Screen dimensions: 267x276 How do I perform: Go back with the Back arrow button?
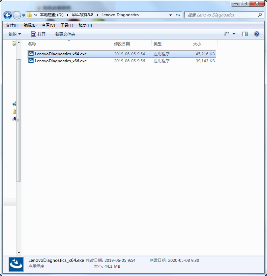8,15
